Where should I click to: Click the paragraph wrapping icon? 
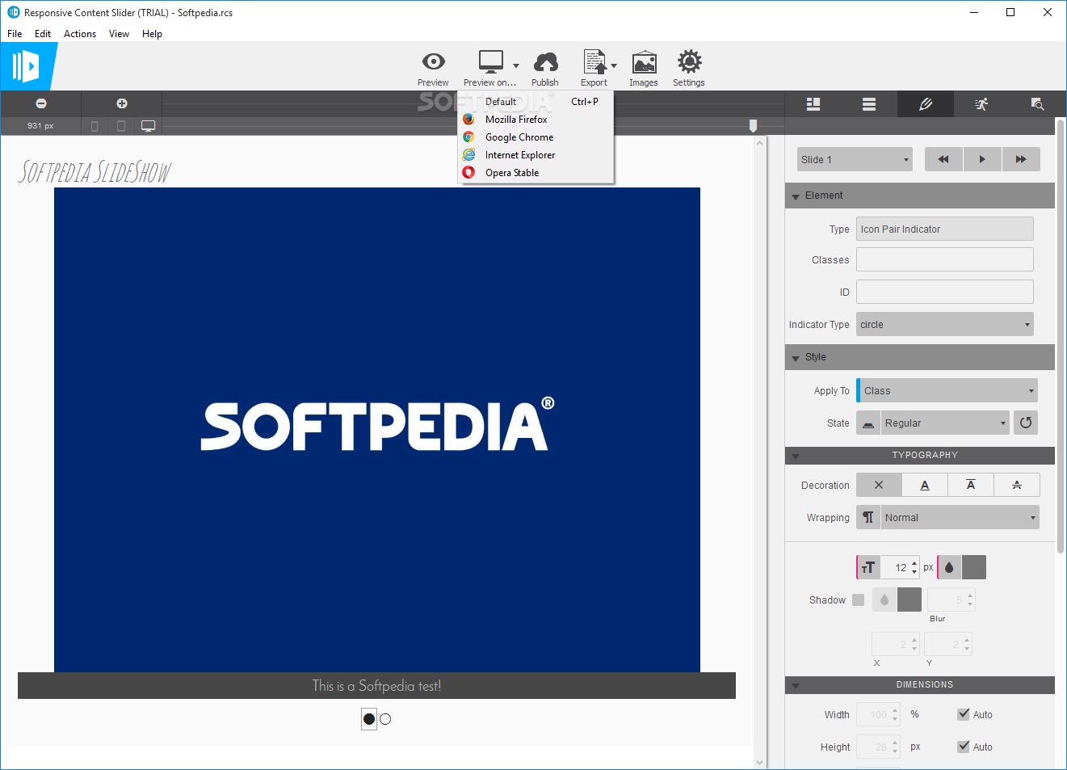pyautogui.click(x=868, y=517)
